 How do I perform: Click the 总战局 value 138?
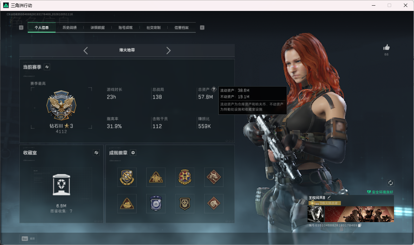[157, 97]
